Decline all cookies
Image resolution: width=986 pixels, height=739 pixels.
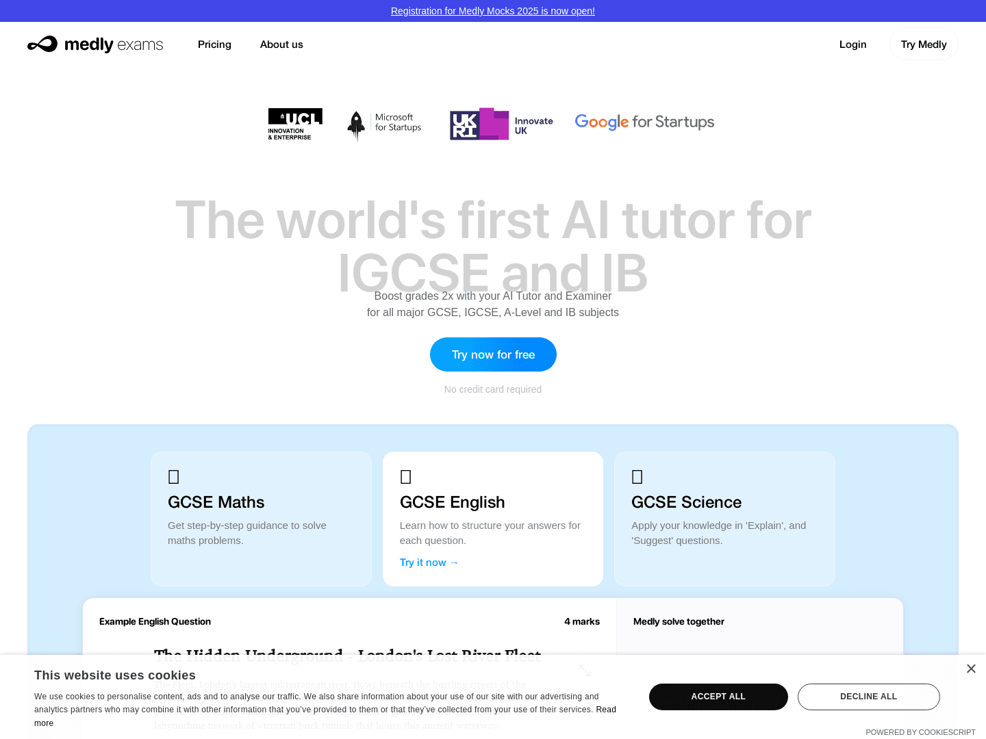tap(868, 696)
